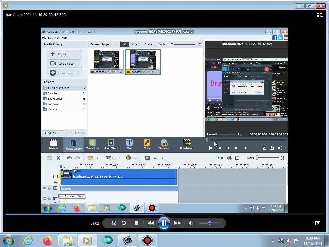Click the YouTube icon in AVS editor

pyautogui.click(x=286, y=38)
